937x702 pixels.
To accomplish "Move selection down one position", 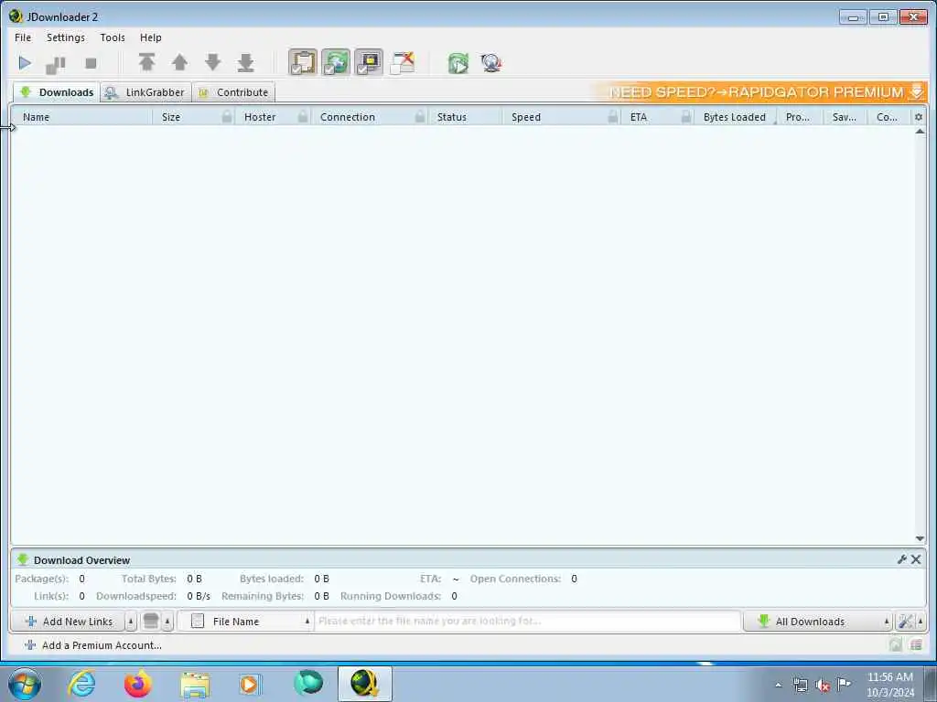I will (212, 62).
